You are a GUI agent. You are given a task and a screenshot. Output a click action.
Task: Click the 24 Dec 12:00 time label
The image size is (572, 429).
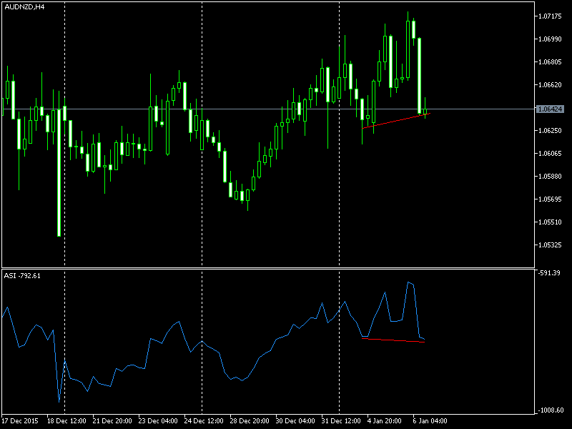[204, 421]
